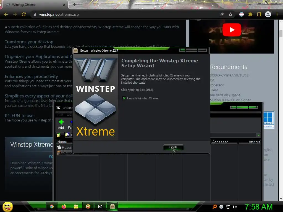This screenshot has width=283, height=212.
Task: Open the notification bubble tray icon
Action: pos(221,207)
